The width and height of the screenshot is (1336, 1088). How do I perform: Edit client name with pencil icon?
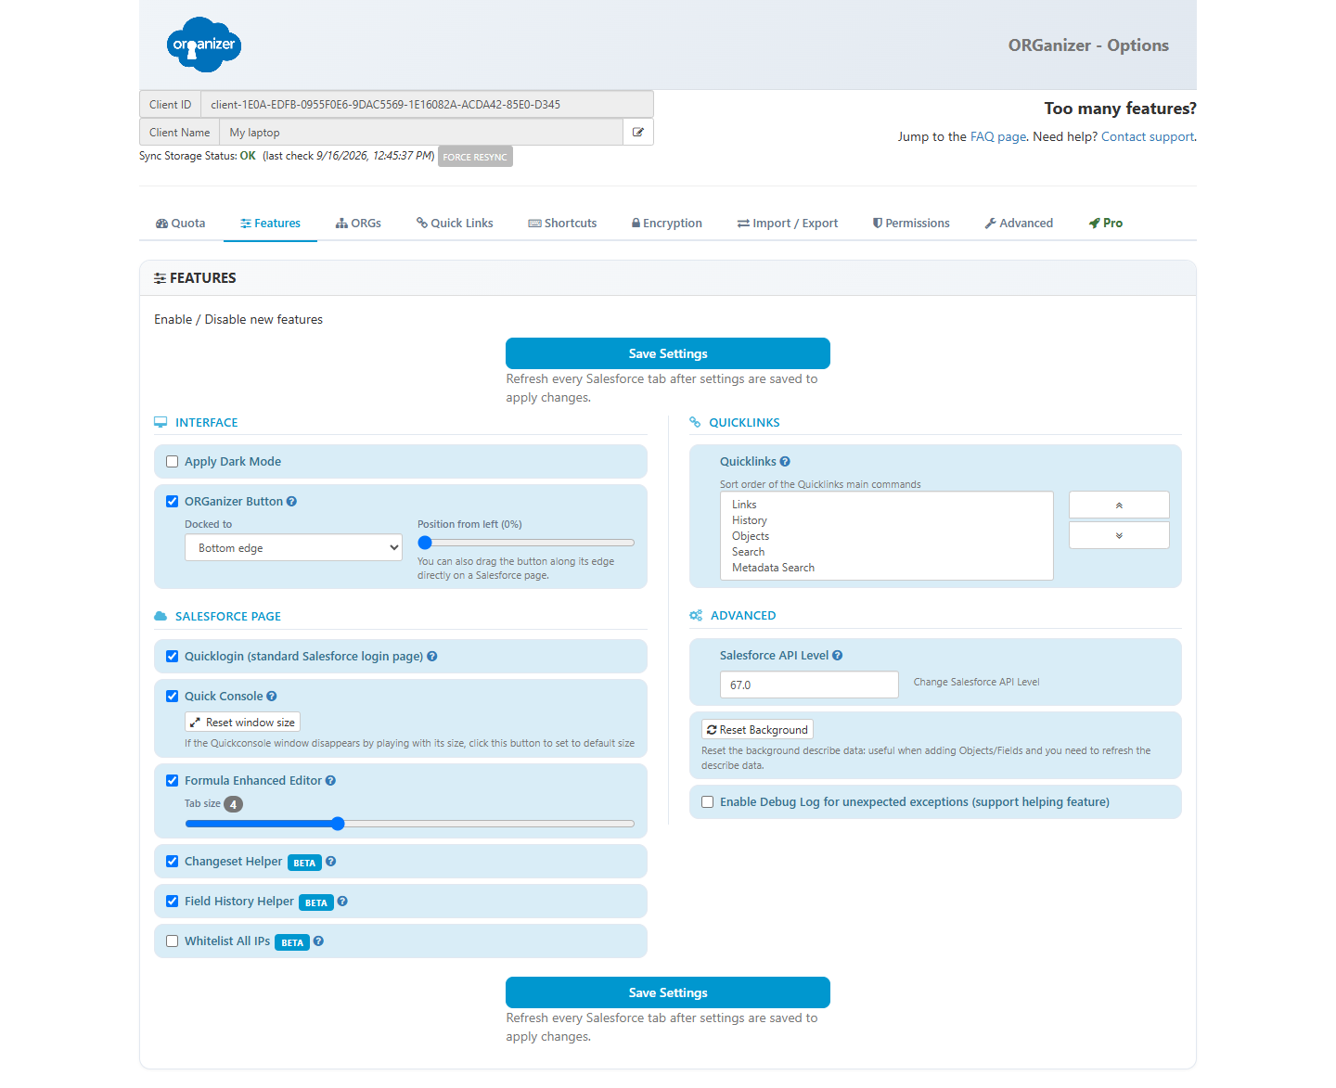[x=638, y=133]
